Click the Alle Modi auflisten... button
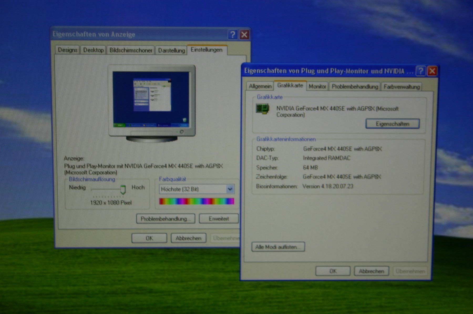The height and width of the screenshot is (314, 473). (278, 247)
